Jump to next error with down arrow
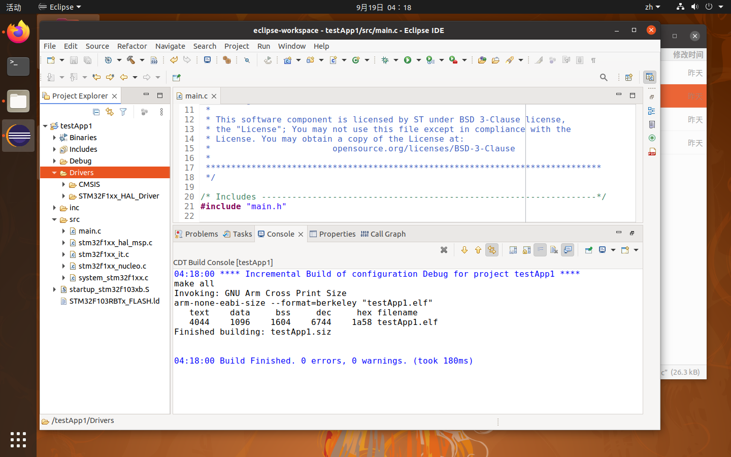The image size is (731, 457). [464, 250]
